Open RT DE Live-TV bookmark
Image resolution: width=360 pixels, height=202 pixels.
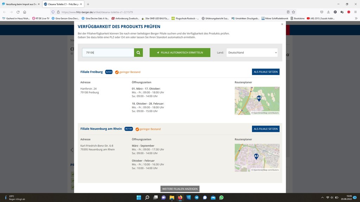pyautogui.click(x=41, y=18)
